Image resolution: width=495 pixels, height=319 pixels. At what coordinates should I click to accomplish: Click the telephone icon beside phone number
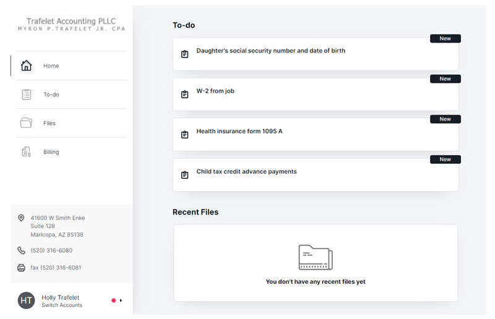(21, 250)
